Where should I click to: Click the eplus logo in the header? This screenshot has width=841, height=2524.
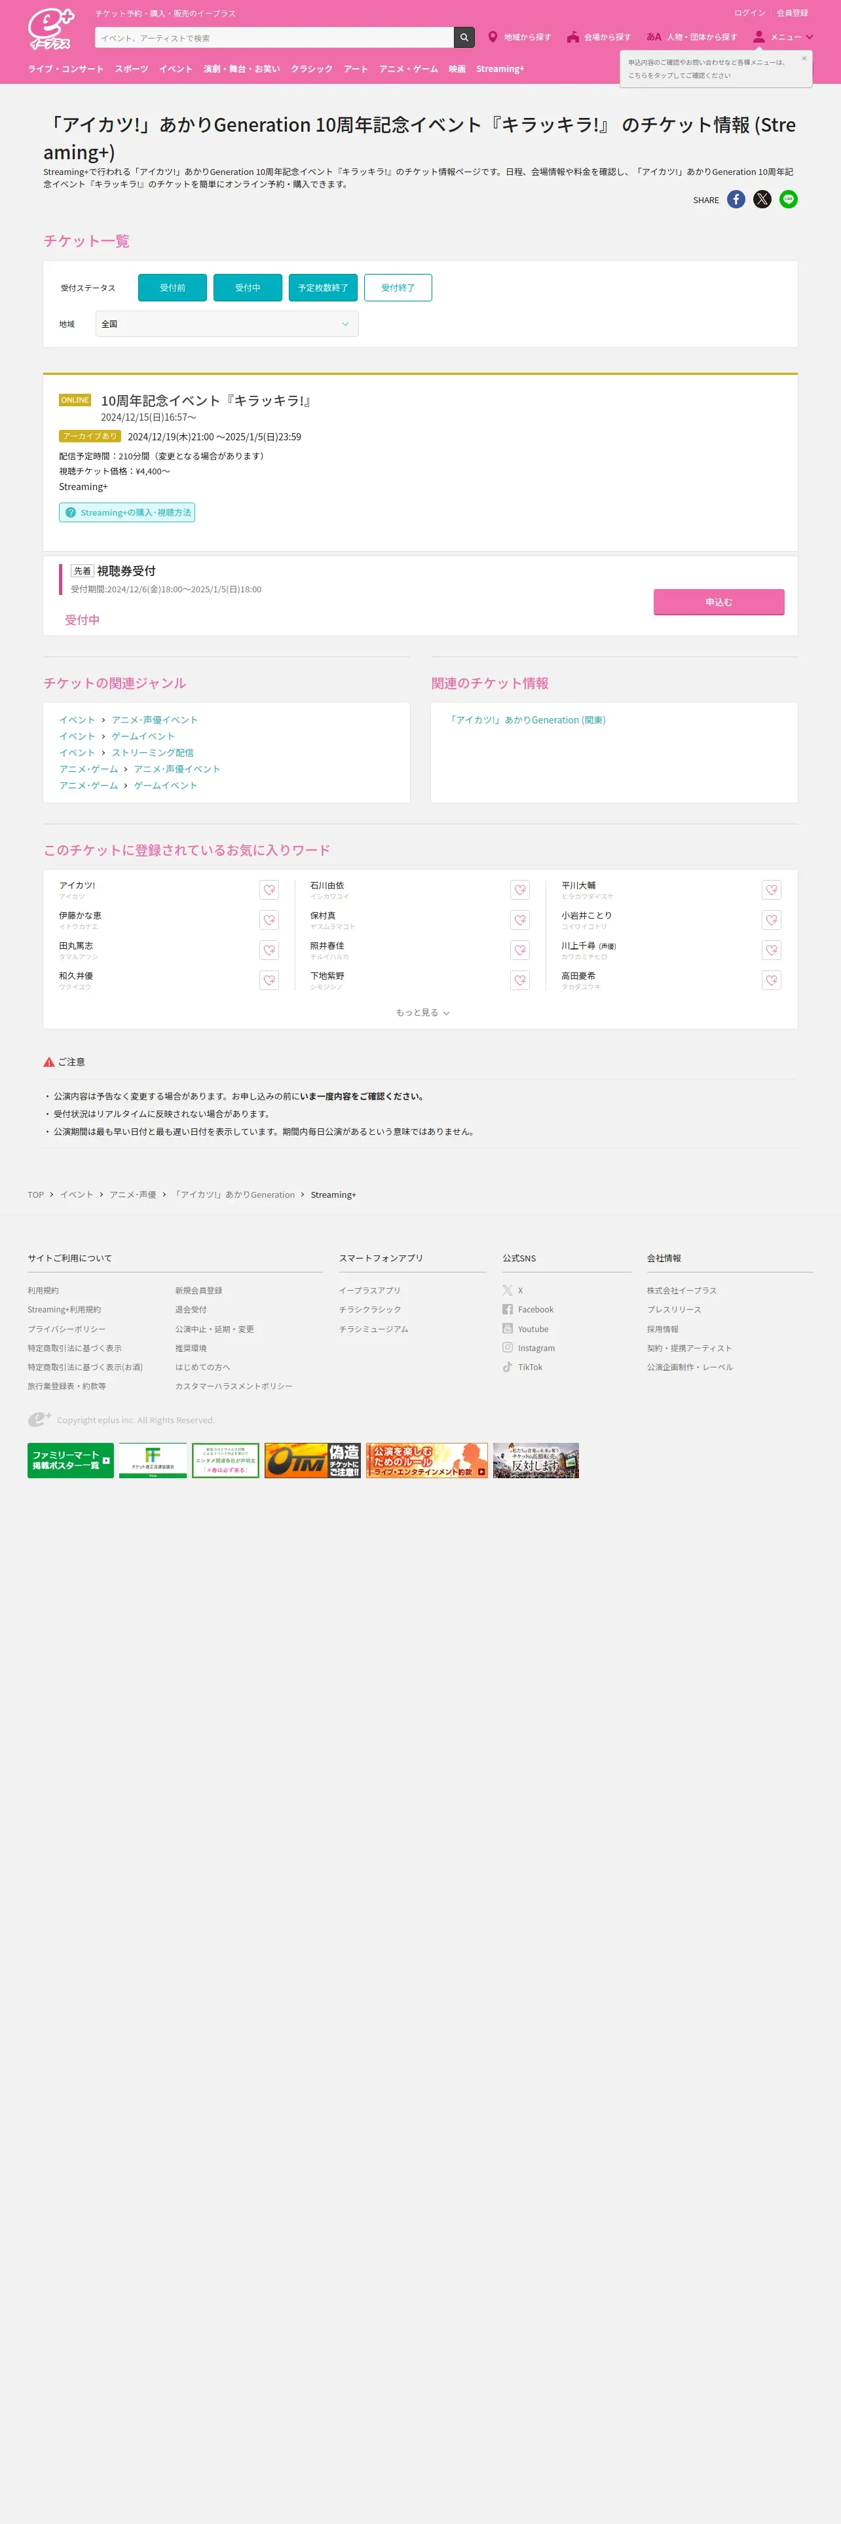point(51,29)
